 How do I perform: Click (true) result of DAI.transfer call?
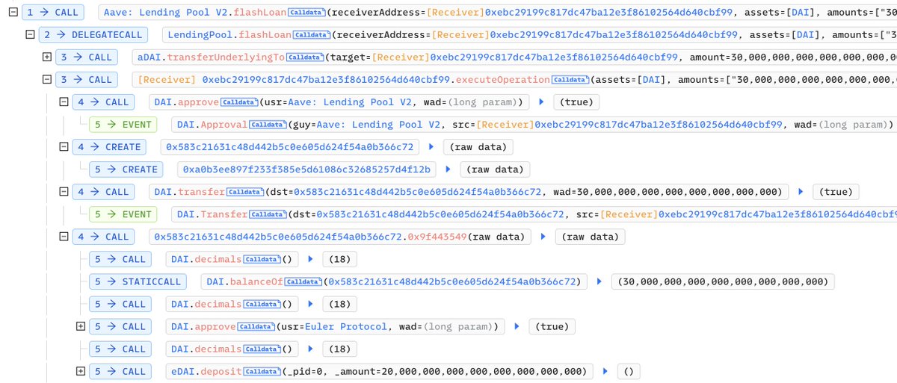[836, 192]
